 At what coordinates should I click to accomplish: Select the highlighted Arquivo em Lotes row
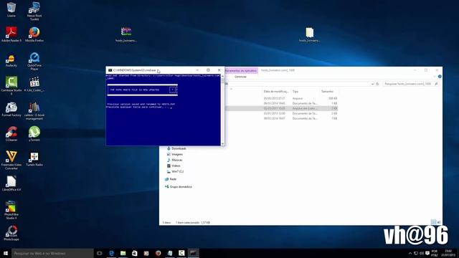pyautogui.click(x=282, y=108)
